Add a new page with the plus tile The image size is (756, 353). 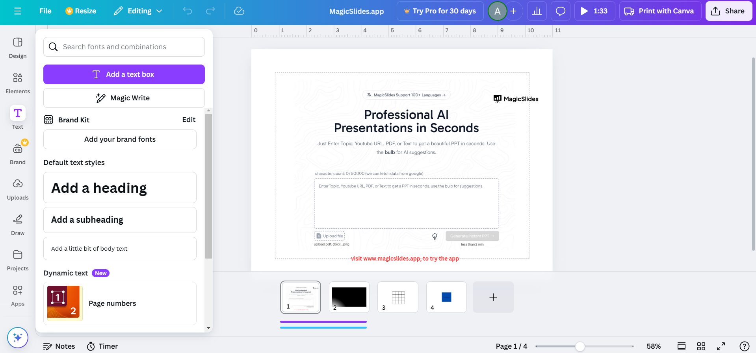[493, 297]
